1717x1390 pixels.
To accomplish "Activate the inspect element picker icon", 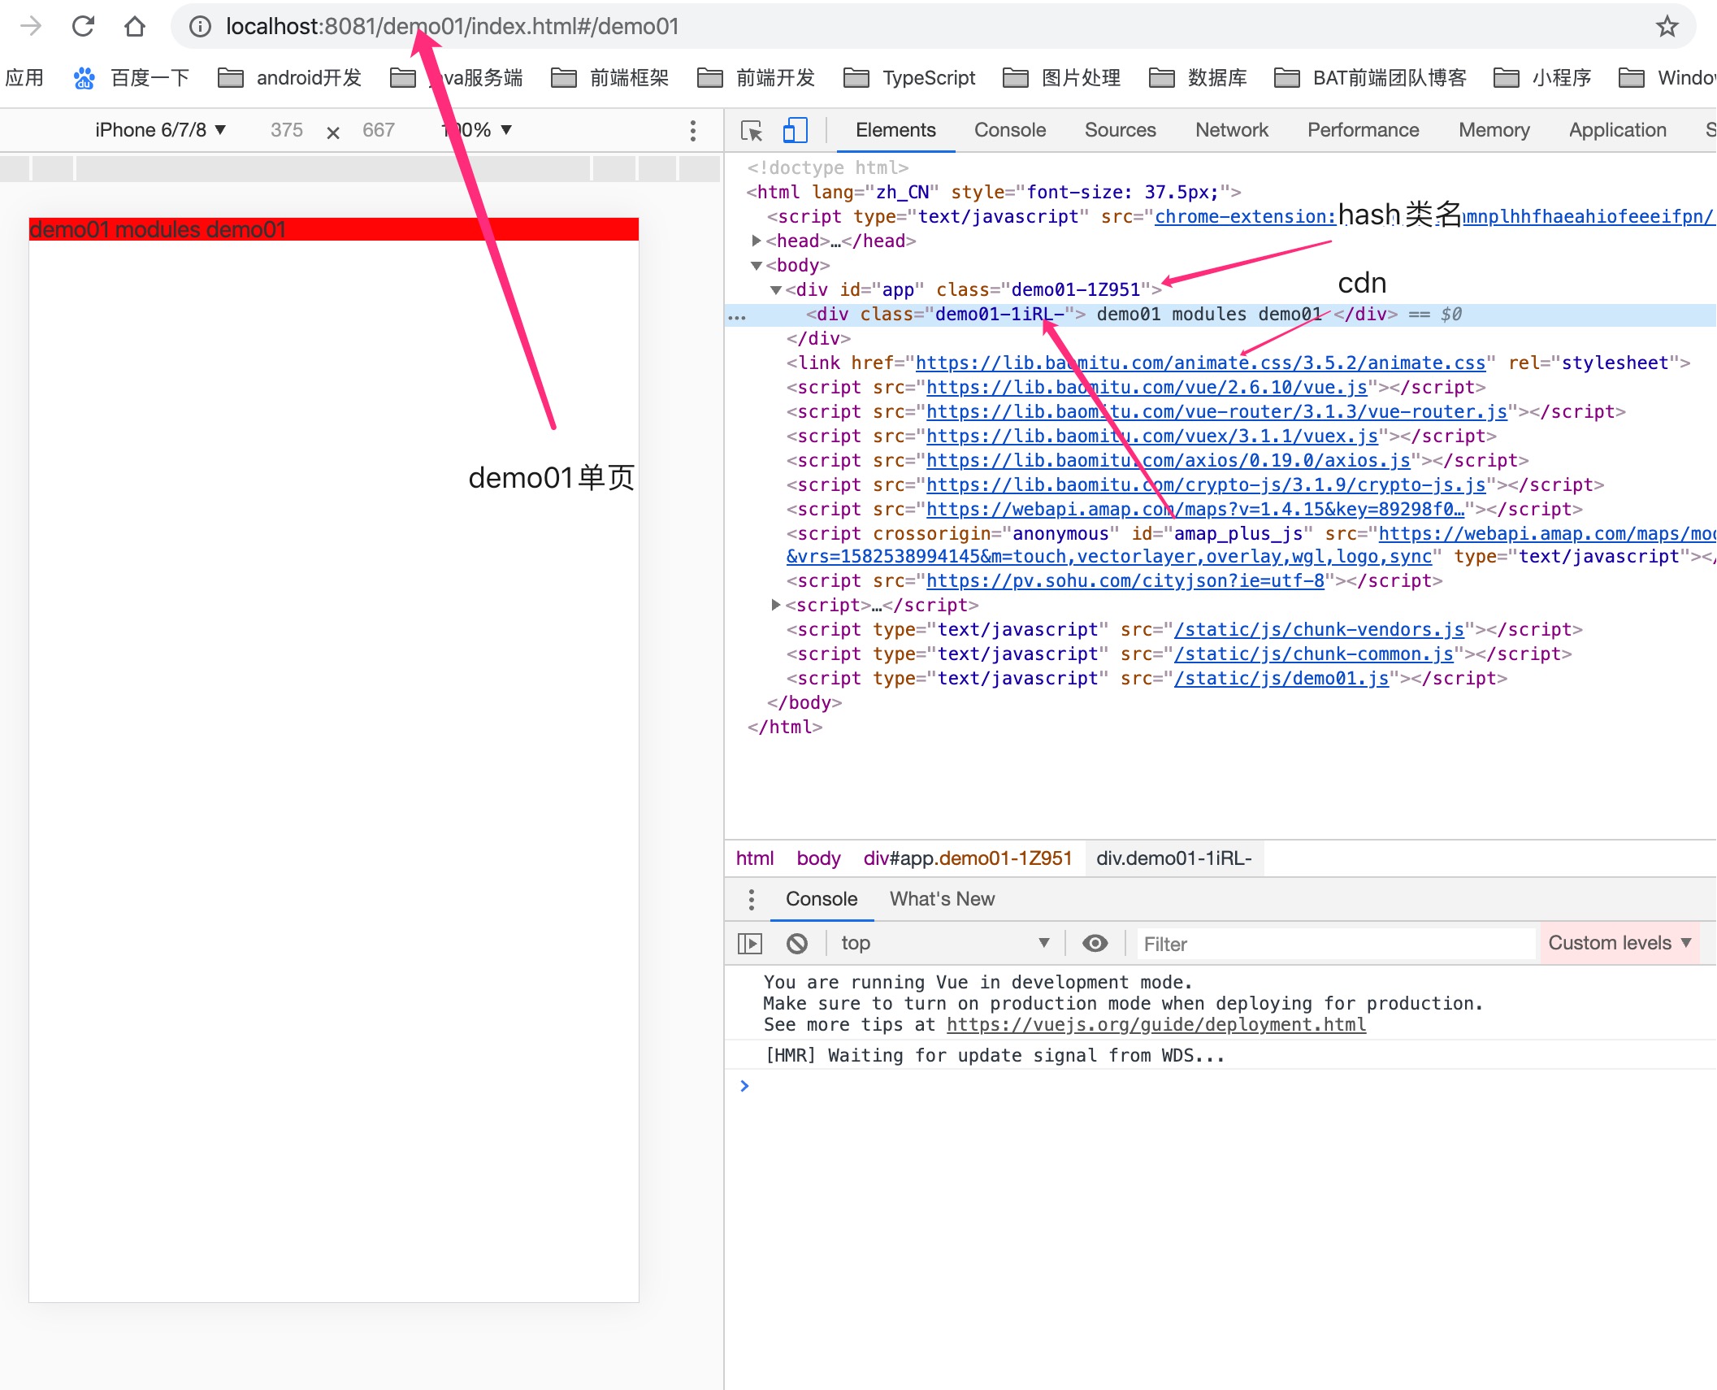I will tap(752, 130).
